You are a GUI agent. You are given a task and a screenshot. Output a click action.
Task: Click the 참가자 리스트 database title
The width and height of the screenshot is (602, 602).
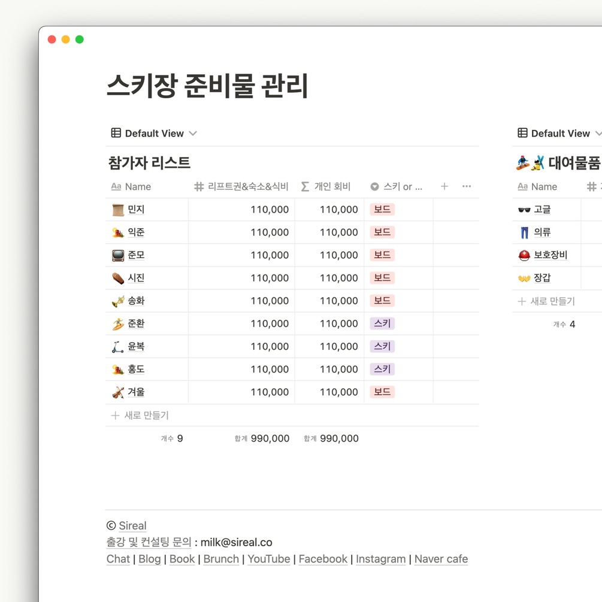click(x=149, y=163)
